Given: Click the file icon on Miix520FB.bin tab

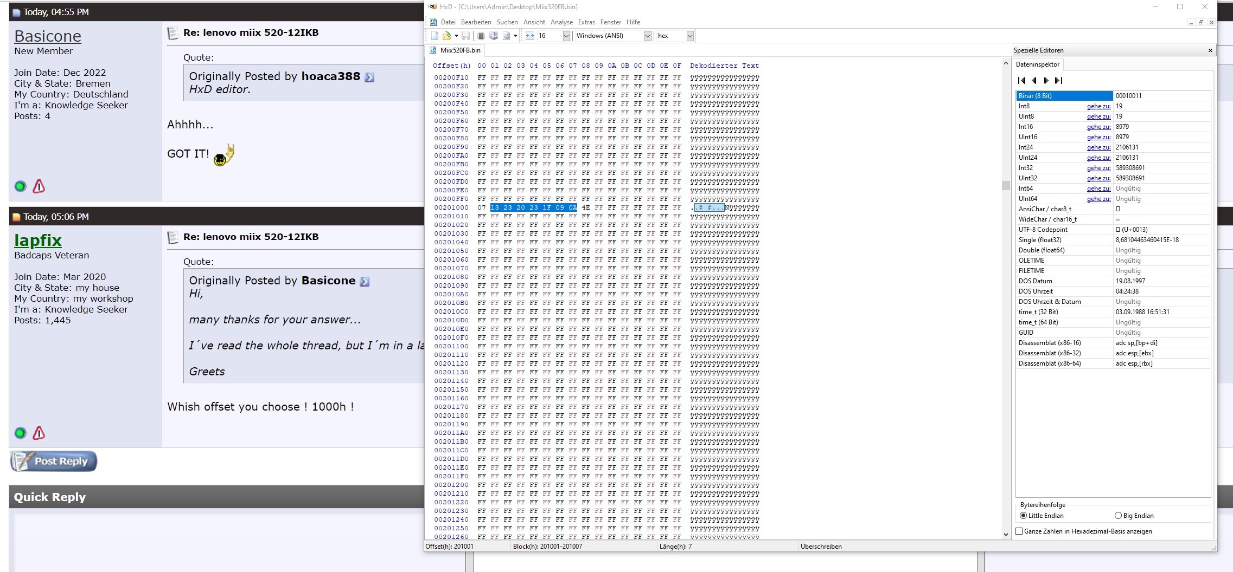Looking at the screenshot, I should coord(433,50).
